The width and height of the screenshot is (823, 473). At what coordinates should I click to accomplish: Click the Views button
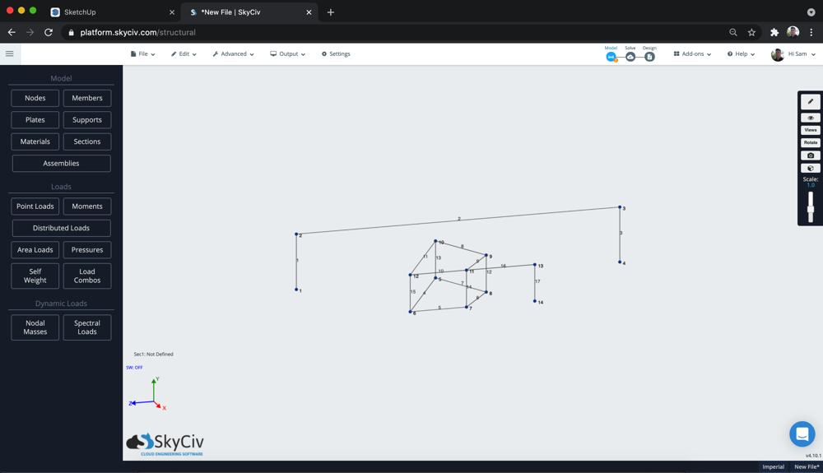(811, 130)
